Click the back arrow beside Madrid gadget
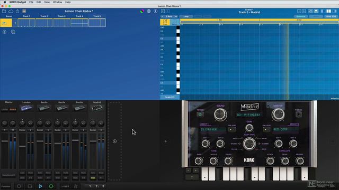 coord(166,141)
